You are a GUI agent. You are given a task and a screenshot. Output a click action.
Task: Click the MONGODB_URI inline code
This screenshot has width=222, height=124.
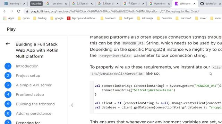click(133, 43)
